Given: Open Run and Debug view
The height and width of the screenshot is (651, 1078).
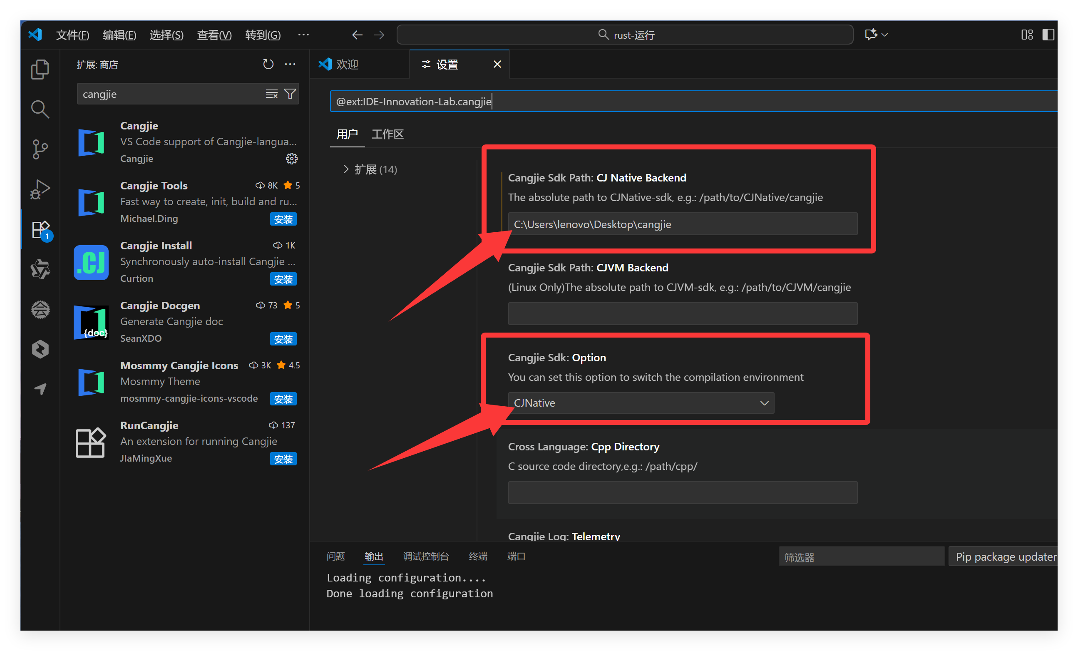Looking at the screenshot, I should (x=40, y=189).
